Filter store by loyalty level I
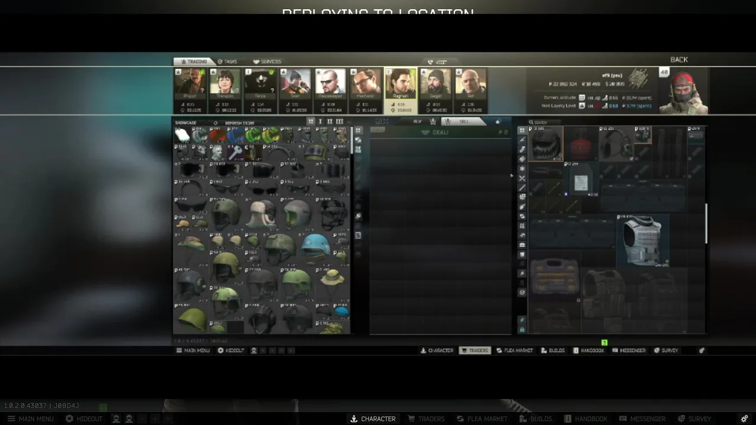756x425 pixels. click(x=321, y=122)
